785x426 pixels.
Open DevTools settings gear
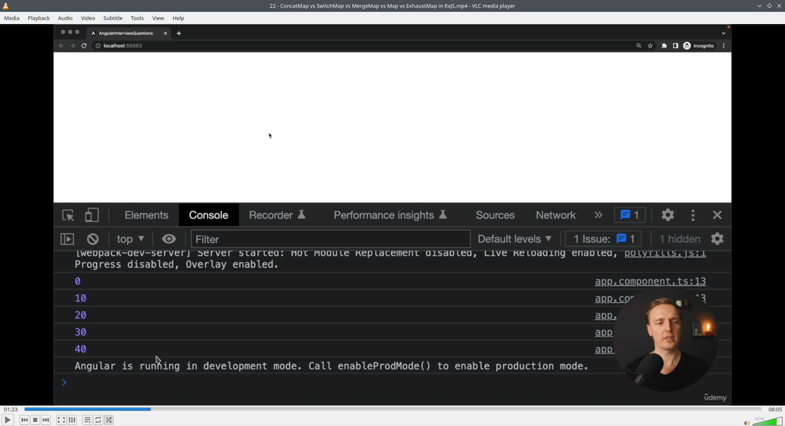coord(668,215)
